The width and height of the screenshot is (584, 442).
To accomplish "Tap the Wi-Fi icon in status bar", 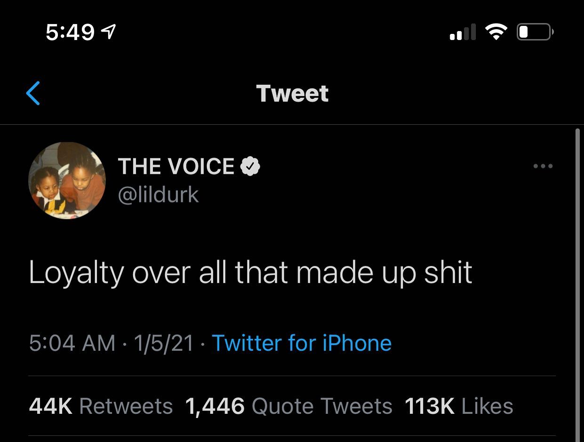I will point(496,32).
